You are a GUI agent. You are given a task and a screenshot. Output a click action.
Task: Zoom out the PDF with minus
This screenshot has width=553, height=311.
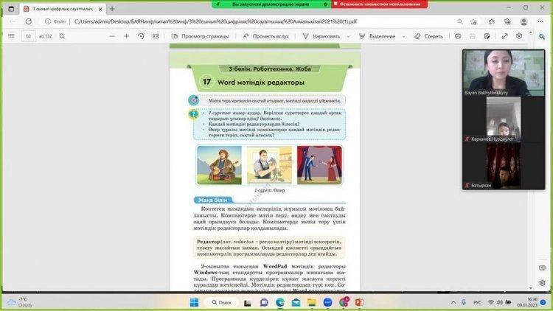pos(112,36)
